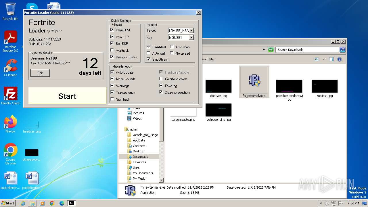368x207 pixels.
Task: Open the view options dropdown arrow in Explorer
Action: (x=324, y=59)
